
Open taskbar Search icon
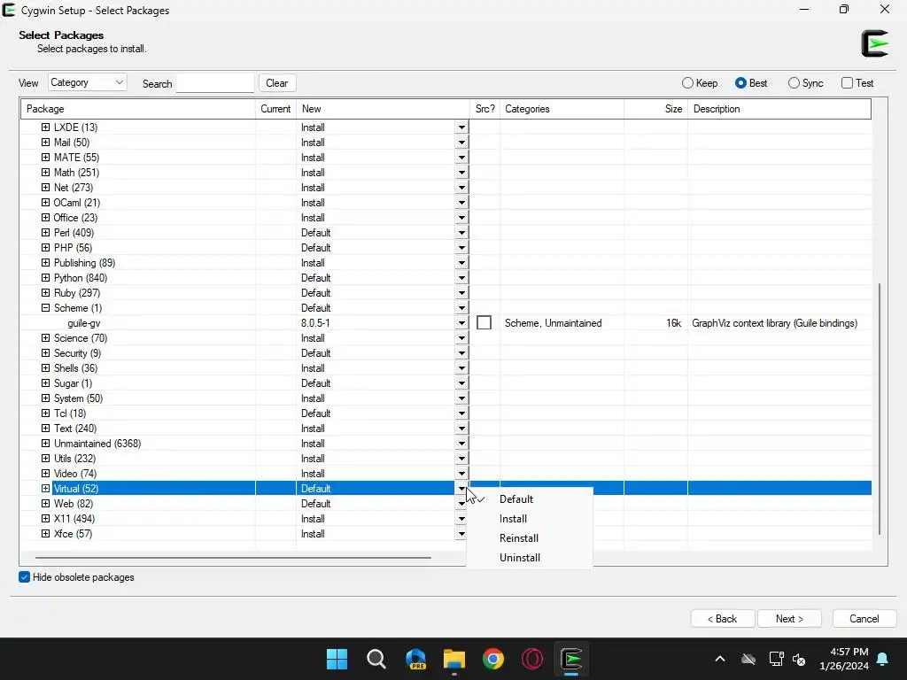point(376,659)
